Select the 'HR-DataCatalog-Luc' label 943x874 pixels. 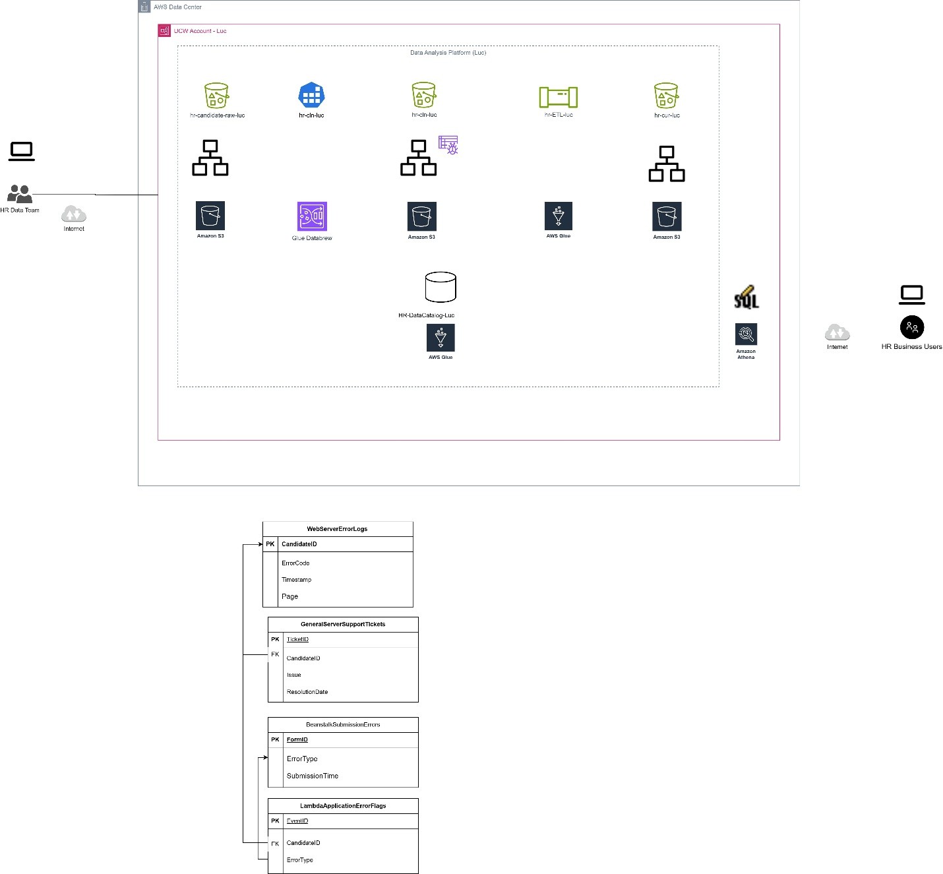coord(426,315)
